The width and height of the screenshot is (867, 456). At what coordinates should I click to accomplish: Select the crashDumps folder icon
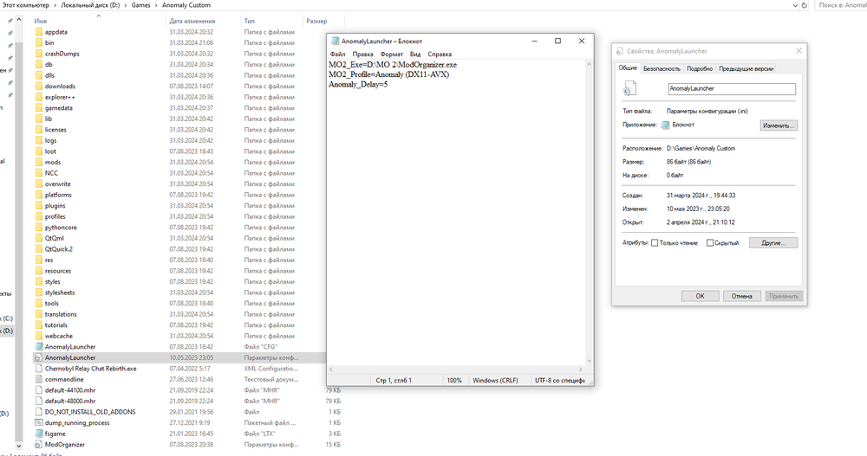tap(39, 54)
